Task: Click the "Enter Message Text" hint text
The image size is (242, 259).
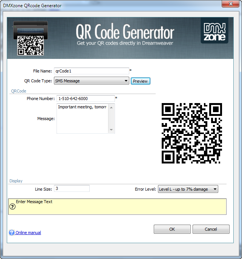Action: pos(34,202)
